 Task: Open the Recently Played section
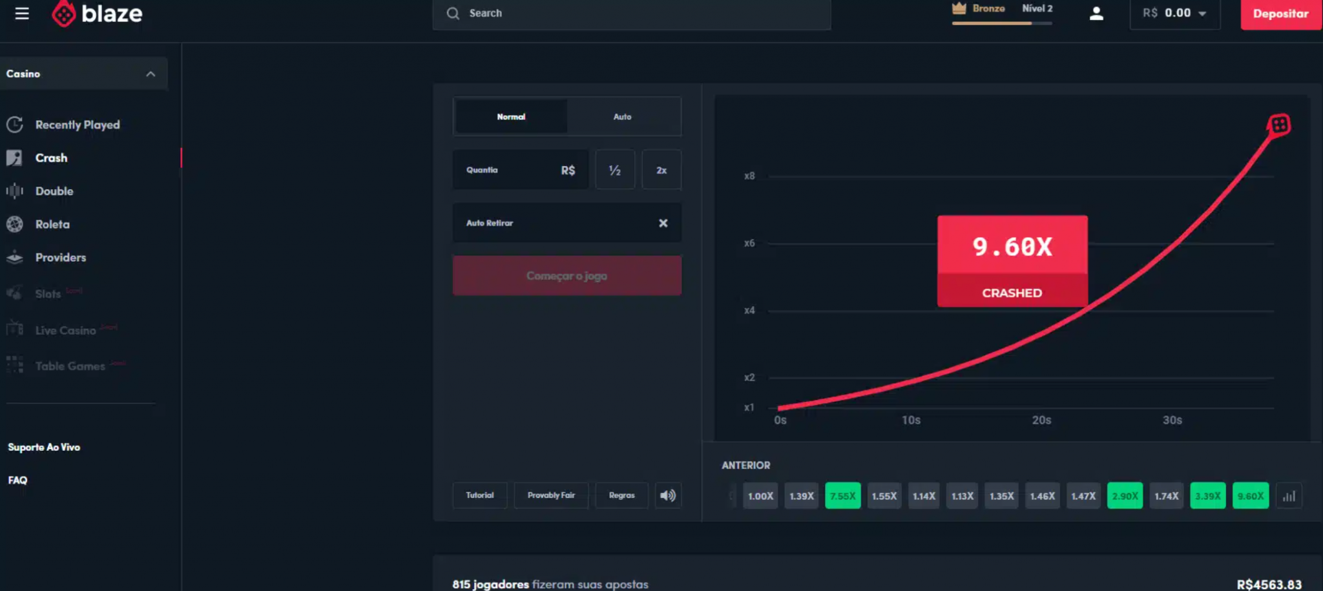pos(14,124)
